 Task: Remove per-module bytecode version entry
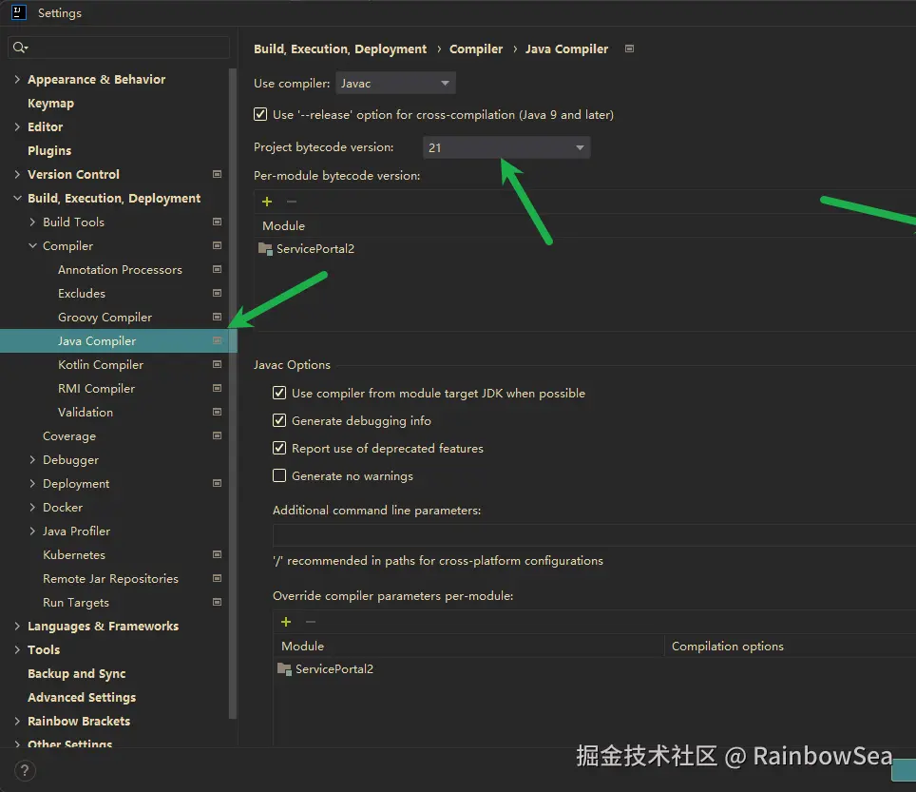(292, 202)
